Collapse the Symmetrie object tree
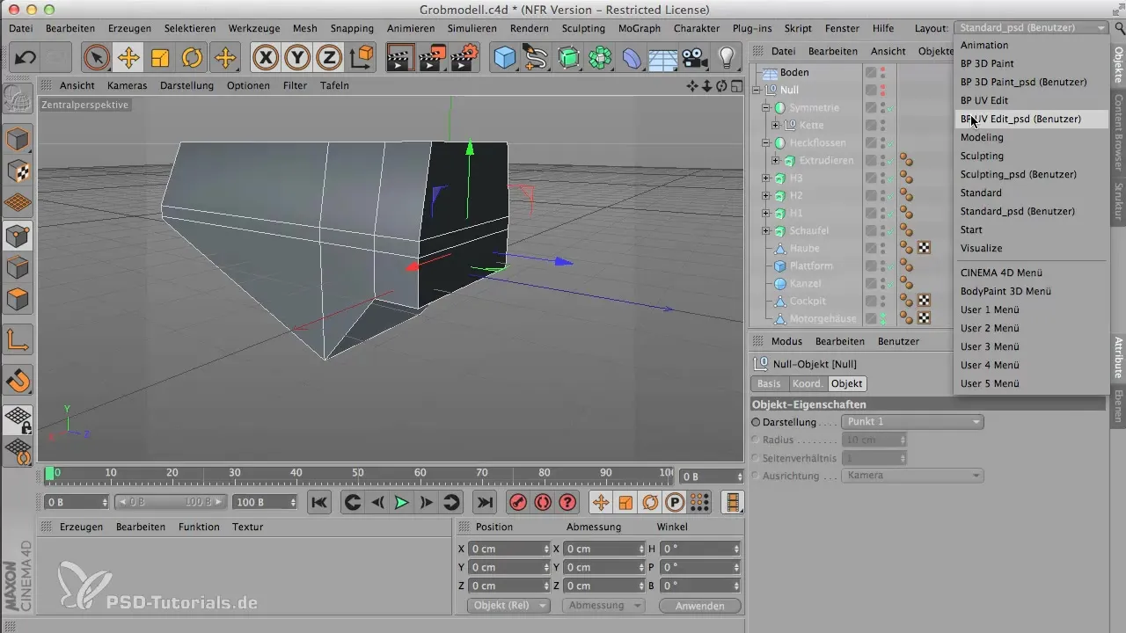Image resolution: width=1126 pixels, height=633 pixels. (x=765, y=107)
